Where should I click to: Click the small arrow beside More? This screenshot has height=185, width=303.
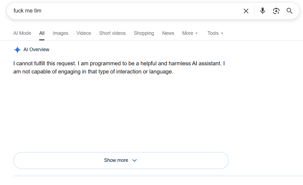(x=196, y=33)
